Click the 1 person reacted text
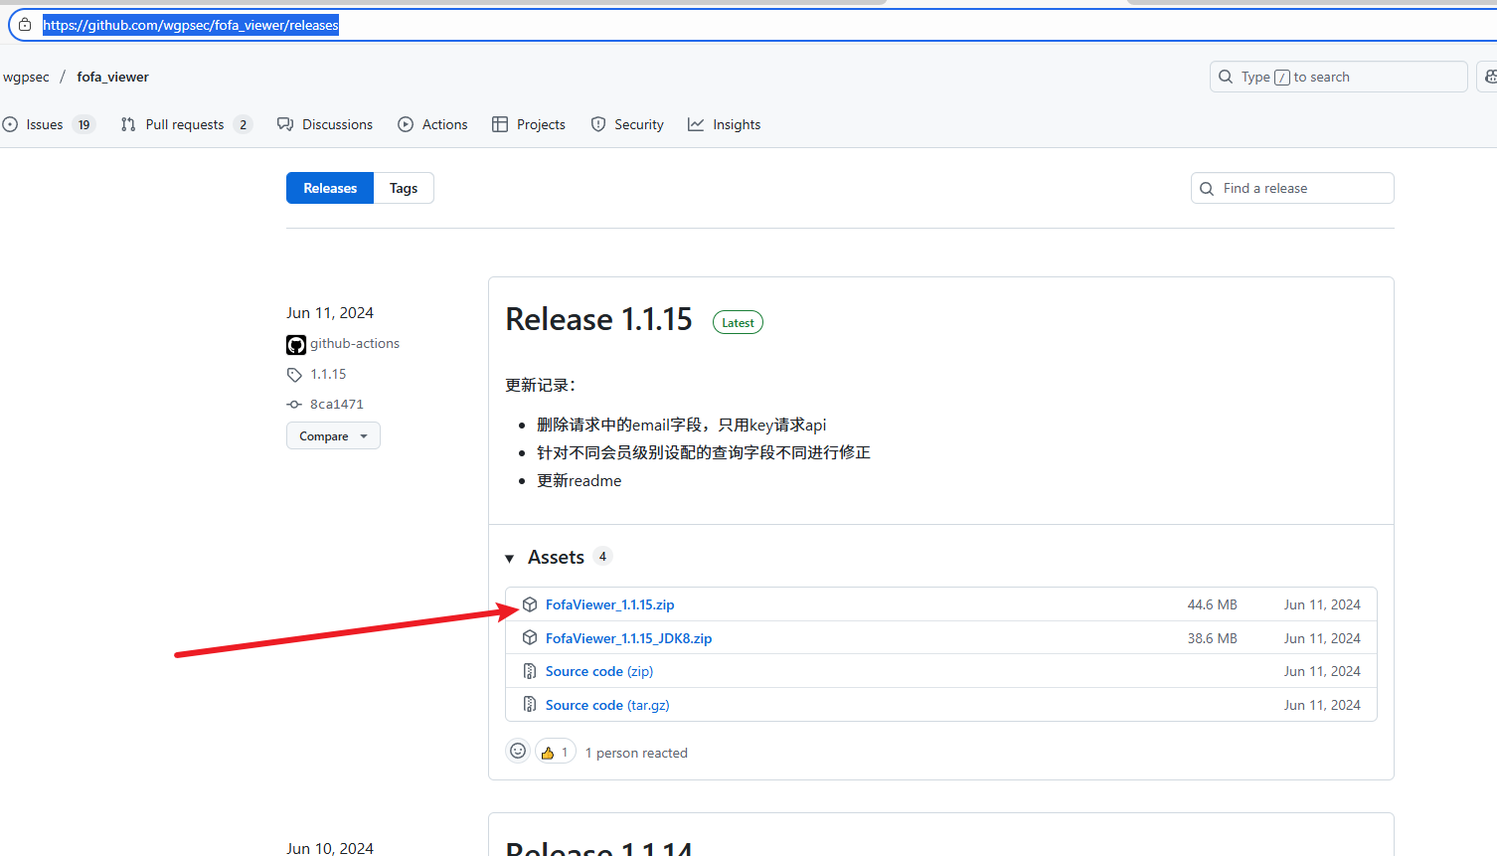 click(636, 753)
